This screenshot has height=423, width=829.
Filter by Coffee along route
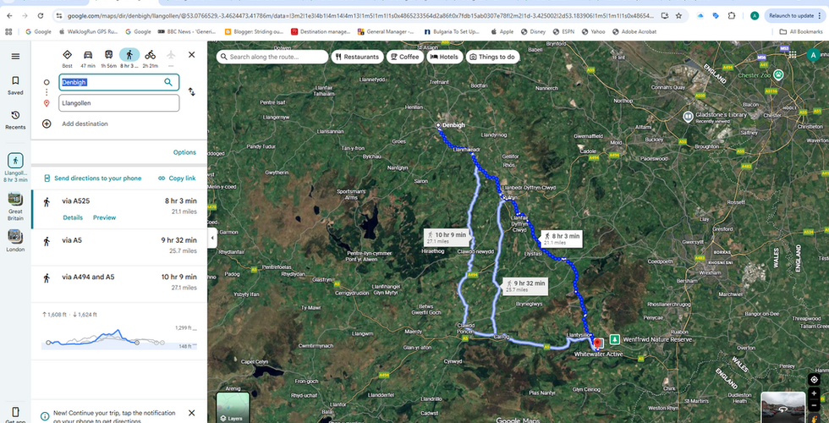click(x=405, y=57)
